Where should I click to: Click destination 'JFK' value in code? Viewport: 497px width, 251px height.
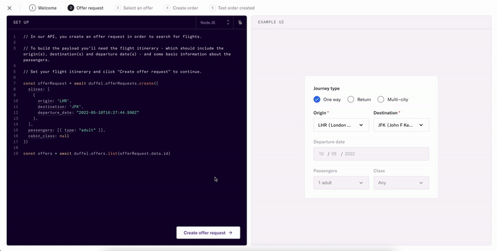[76, 107]
